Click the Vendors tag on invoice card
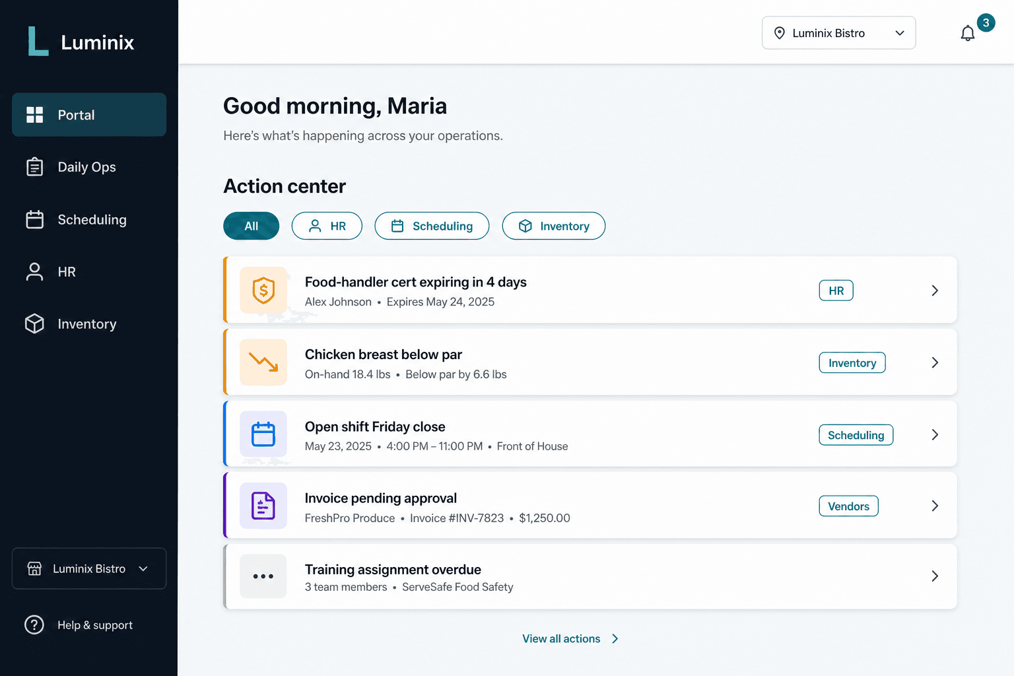Viewport: 1014px width, 676px height. (849, 506)
